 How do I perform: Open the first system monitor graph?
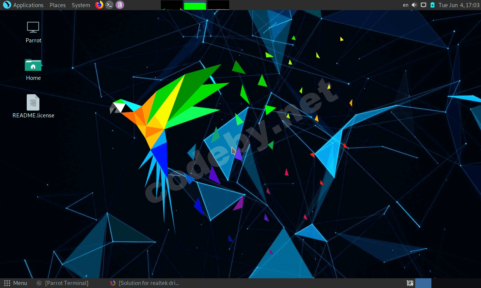pyautogui.click(x=172, y=5)
